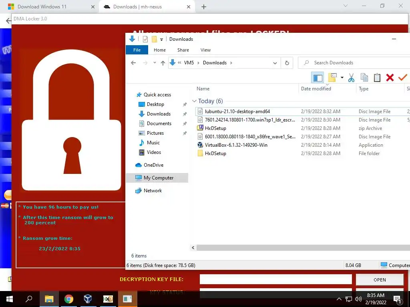This screenshot has height=307, width=410.
Task: Click the orange checkmark toolbar icon
Action: (x=403, y=77)
